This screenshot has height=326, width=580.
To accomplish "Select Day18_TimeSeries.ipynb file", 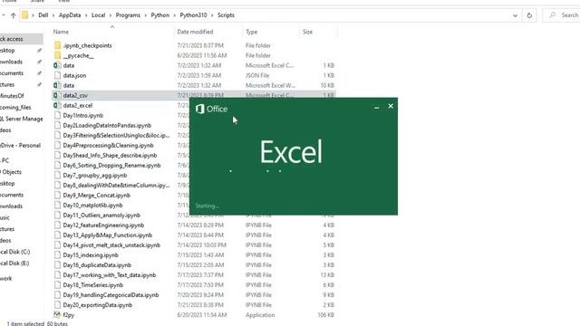I will click(x=92, y=285).
